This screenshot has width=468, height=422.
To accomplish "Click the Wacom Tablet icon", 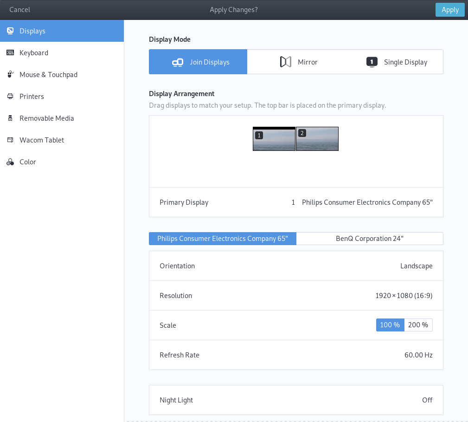I will [x=10, y=140].
